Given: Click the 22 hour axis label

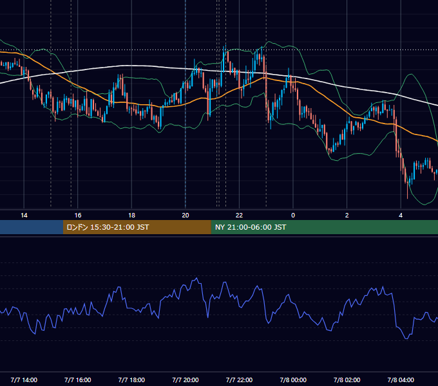Looking at the screenshot, I should pos(239,216).
